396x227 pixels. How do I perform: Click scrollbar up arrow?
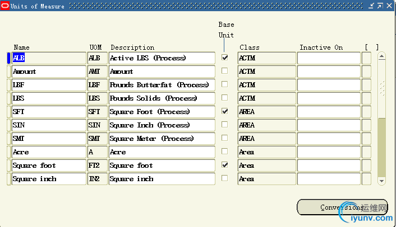pos(381,56)
